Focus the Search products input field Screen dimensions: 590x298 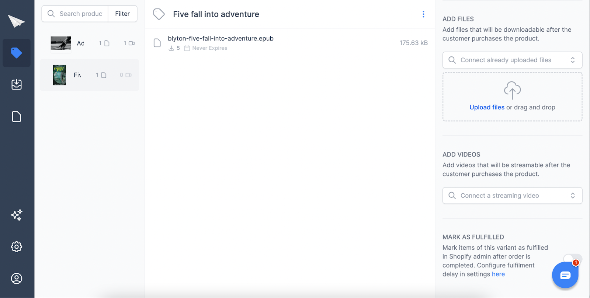coord(75,14)
